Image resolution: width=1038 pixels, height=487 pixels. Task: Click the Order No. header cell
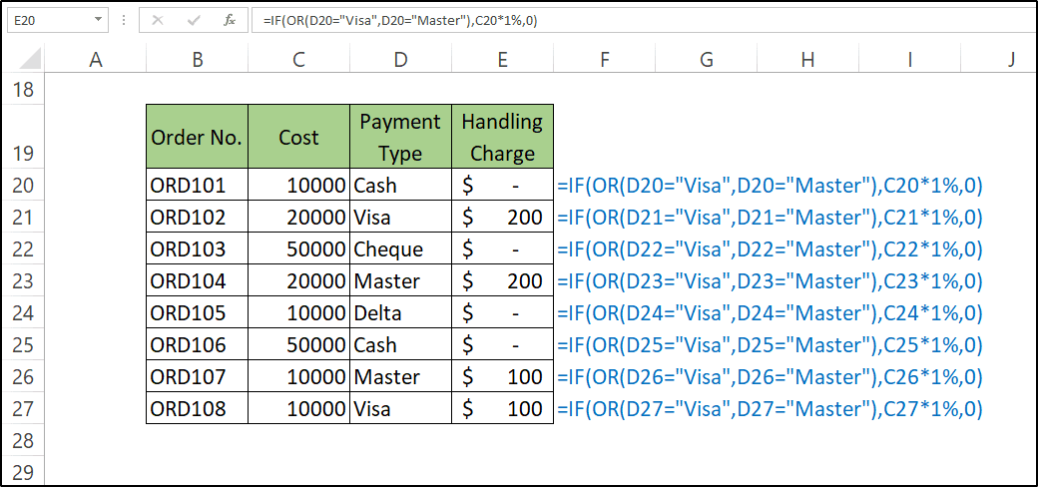[198, 137]
